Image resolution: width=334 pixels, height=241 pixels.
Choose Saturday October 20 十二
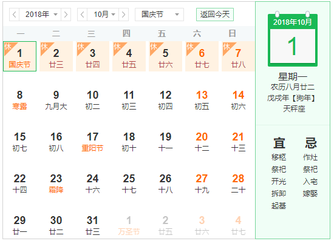click(x=202, y=142)
